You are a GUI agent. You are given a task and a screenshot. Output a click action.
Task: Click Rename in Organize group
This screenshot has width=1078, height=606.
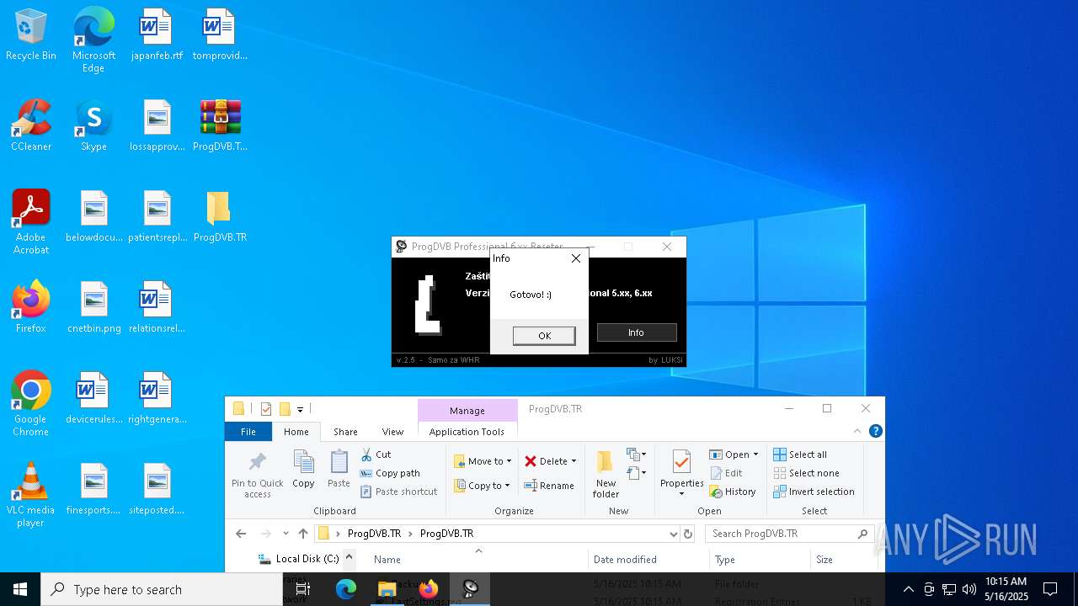tap(549, 486)
